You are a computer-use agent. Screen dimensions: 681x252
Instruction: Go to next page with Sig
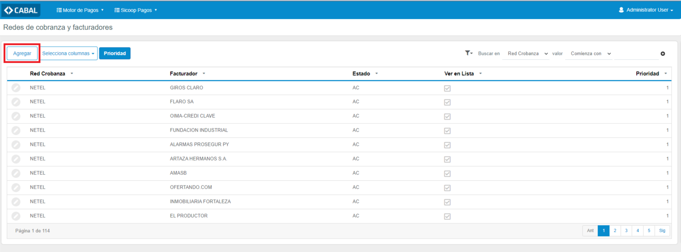[662, 231]
